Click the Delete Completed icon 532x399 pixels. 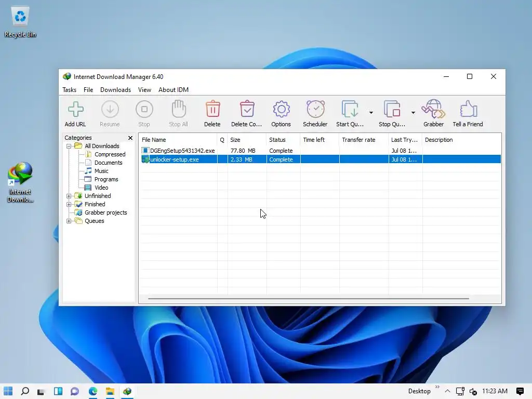(x=247, y=109)
